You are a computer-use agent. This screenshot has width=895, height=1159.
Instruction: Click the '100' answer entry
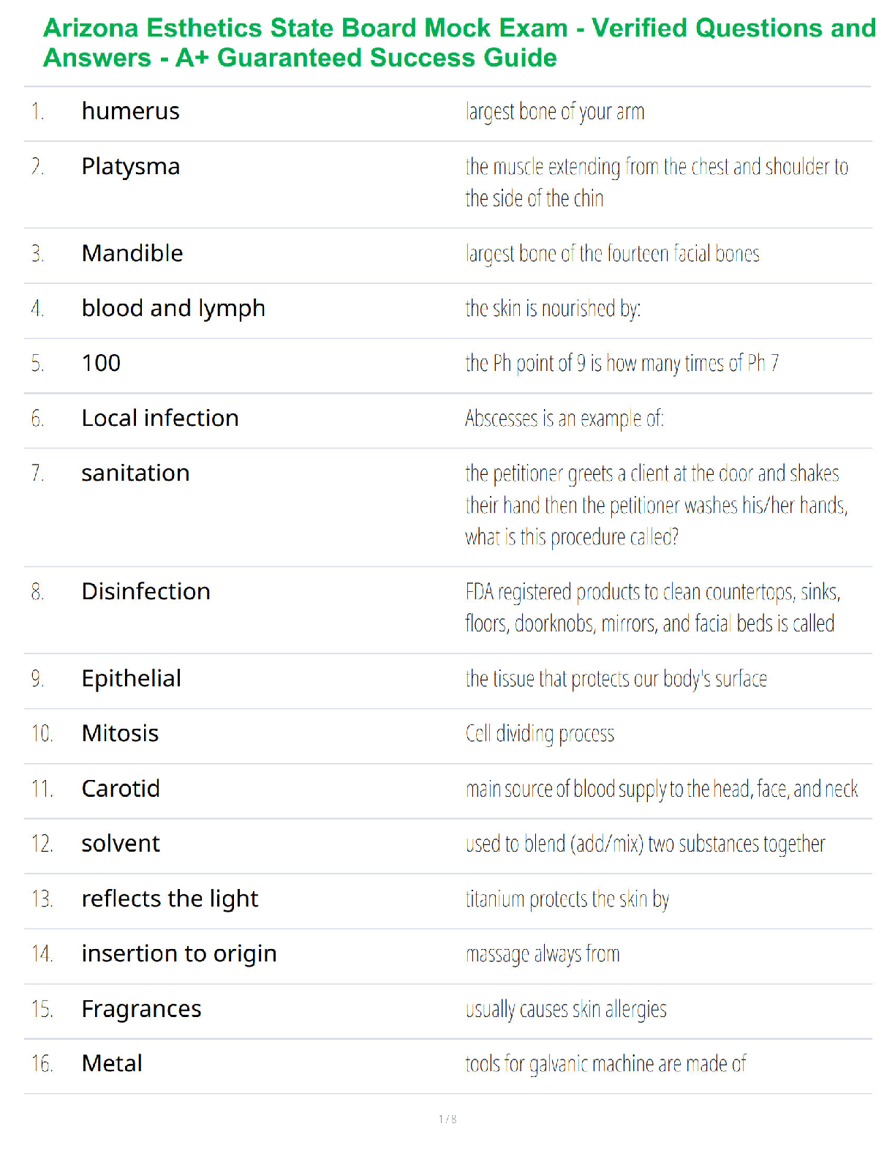[101, 363]
